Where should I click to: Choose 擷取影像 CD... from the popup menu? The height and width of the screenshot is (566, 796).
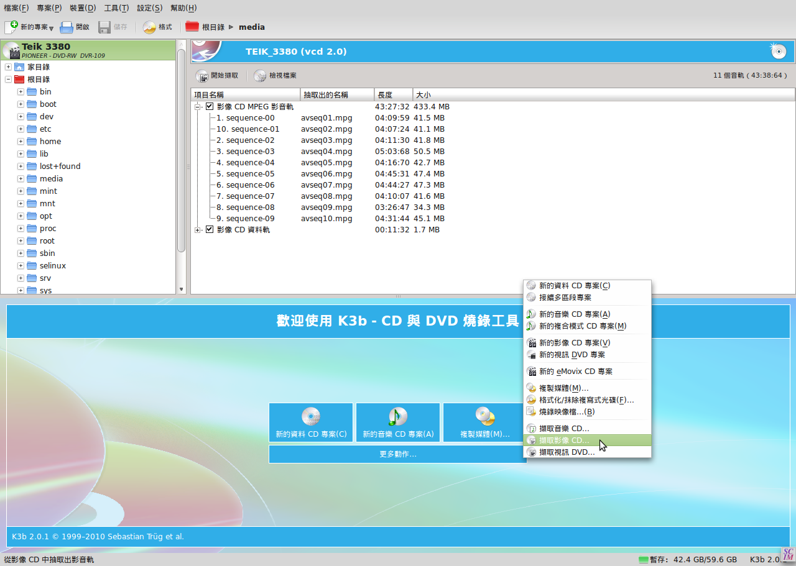(x=587, y=440)
